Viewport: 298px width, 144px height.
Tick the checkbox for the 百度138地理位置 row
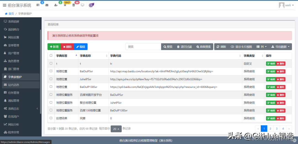pos(51,110)
